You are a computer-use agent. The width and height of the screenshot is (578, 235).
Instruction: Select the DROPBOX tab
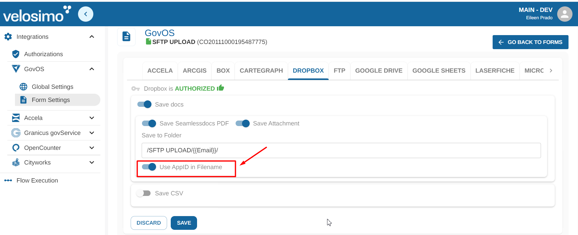[x=308, y=70]
